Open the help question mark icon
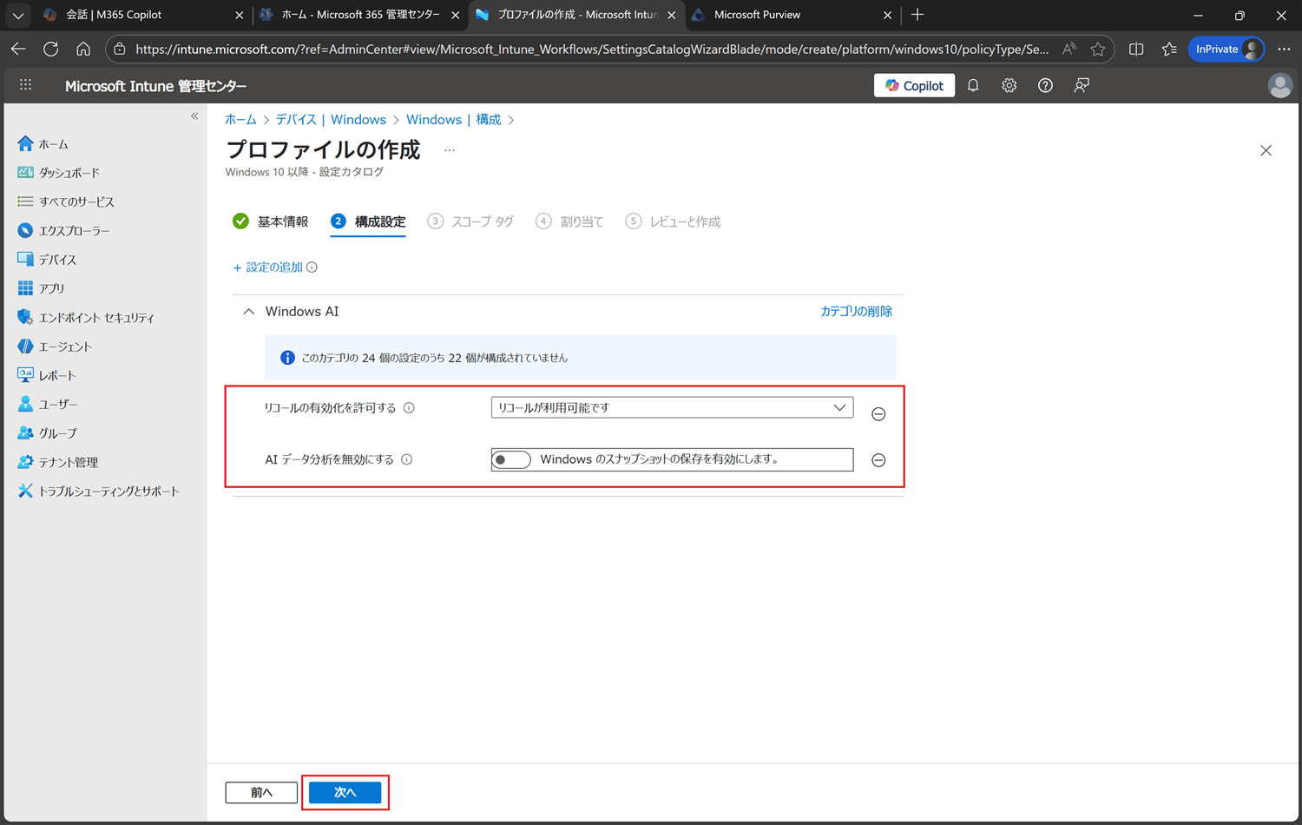This screenshot has height=825, width=1302. pyautogui.click(x=1045, y=85)
